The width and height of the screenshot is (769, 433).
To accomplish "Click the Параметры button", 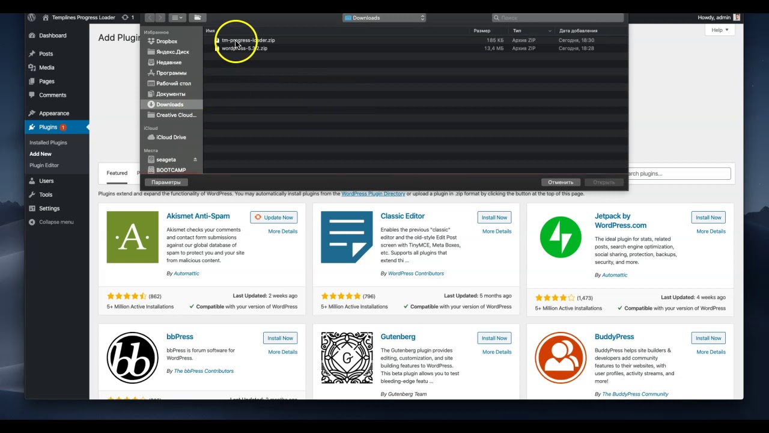I will pyautogui.click(x=166, y=182).
